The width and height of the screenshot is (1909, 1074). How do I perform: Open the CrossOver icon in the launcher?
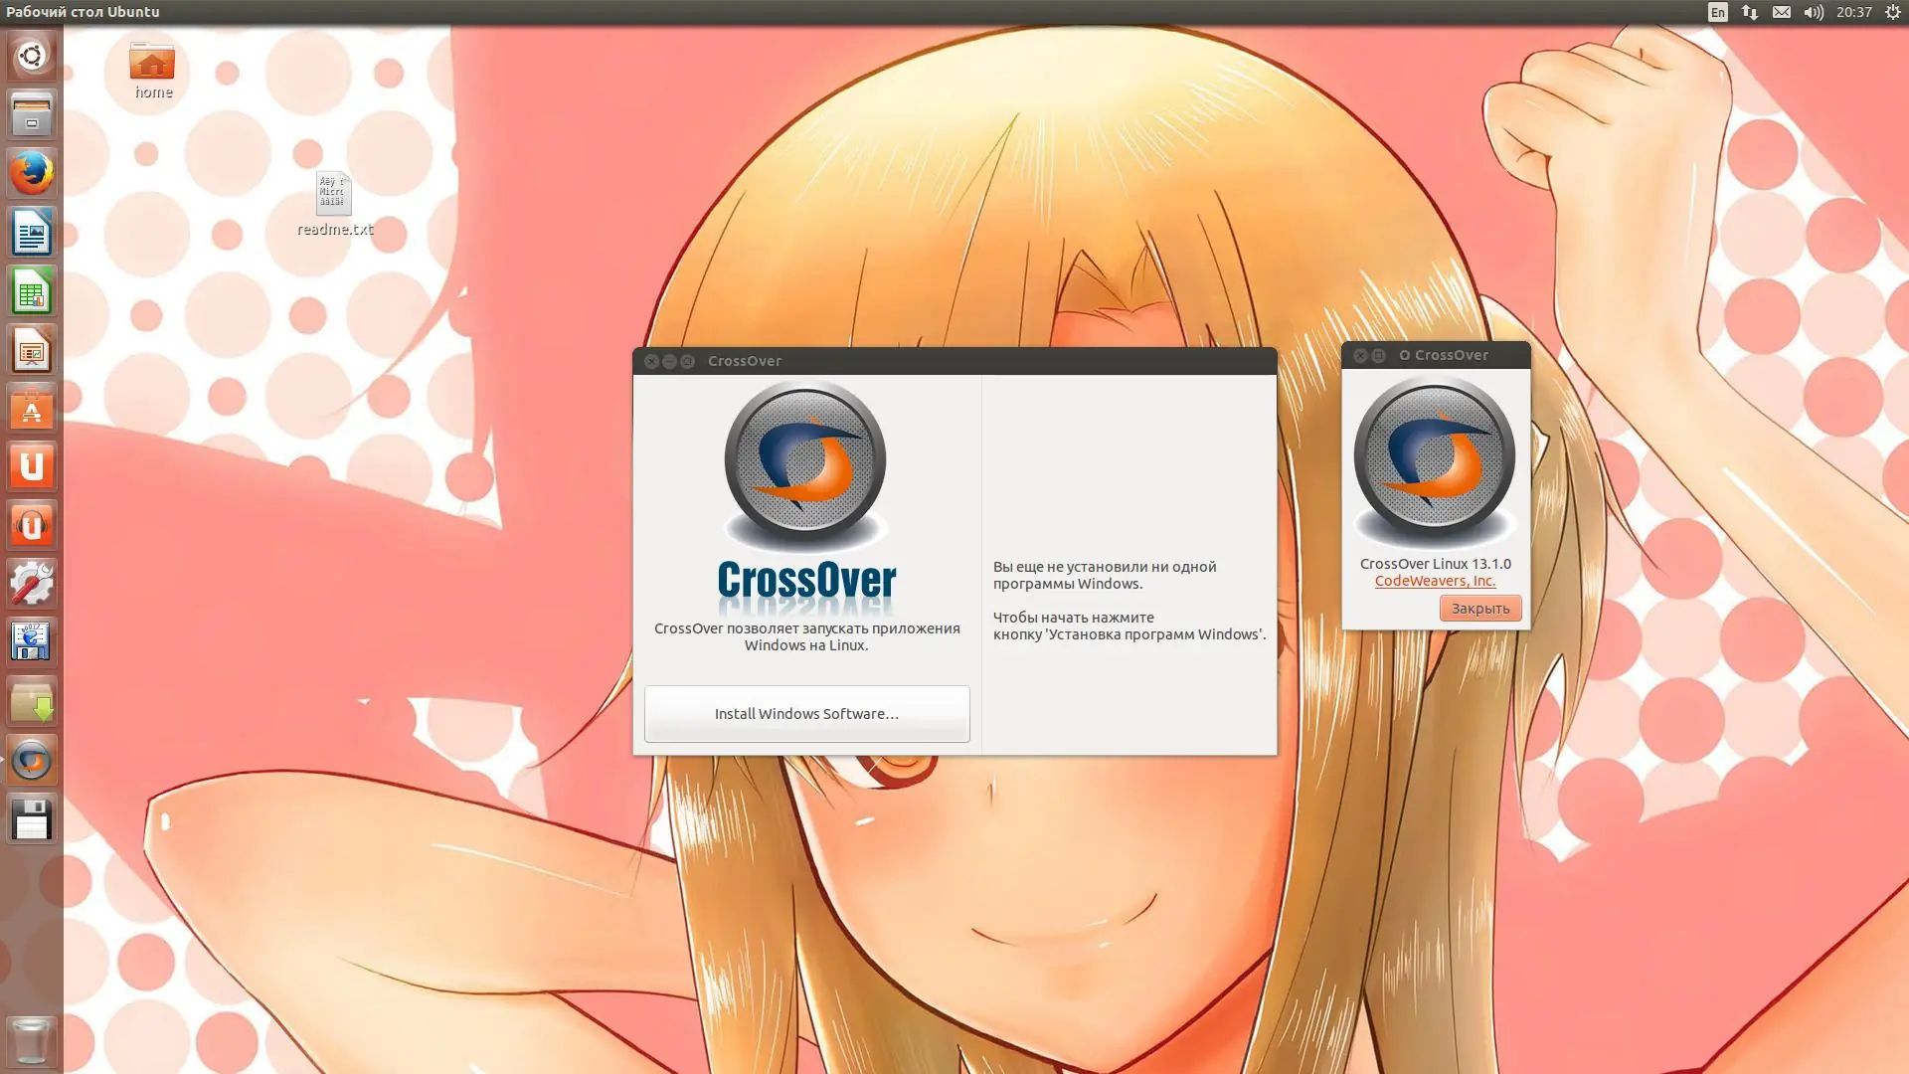click(32, 761)
